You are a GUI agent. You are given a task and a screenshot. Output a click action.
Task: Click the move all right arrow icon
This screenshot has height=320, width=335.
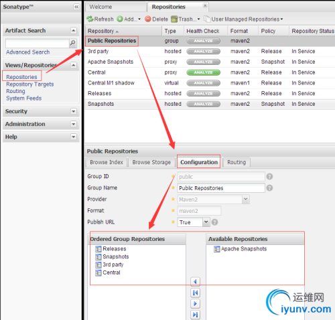click(195, 315)
